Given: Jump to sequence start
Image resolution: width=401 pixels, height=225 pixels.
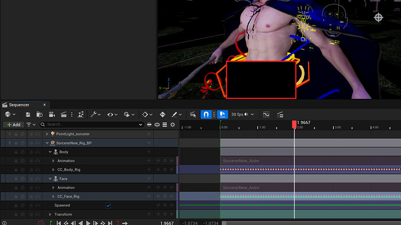Looking at the screenshot, I should pos(59,223).
